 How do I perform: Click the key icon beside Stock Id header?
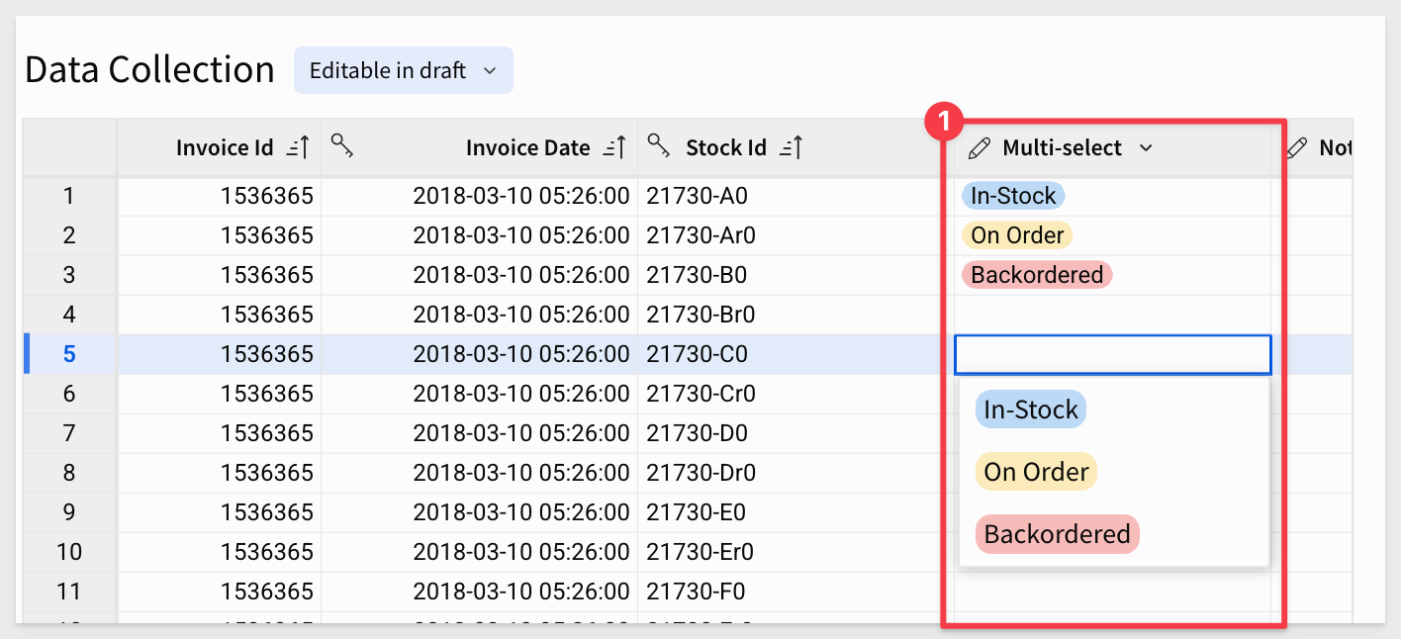pos(659,146)
